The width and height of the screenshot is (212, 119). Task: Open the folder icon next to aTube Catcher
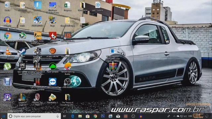tap(67, 51)
